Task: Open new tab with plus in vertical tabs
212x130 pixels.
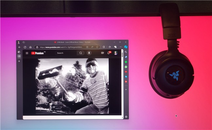Action: [19, 61]
